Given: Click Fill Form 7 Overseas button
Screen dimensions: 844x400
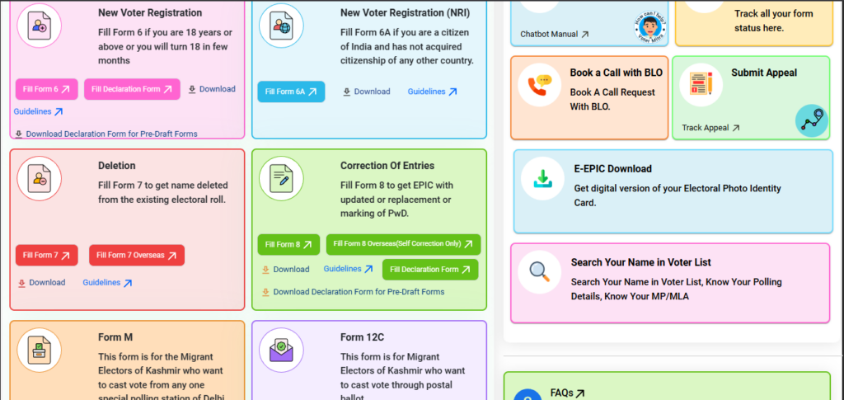Looking at the screenshot, I should [137, 255].
